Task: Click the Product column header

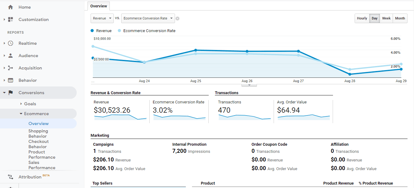Action: pos(208,183)
